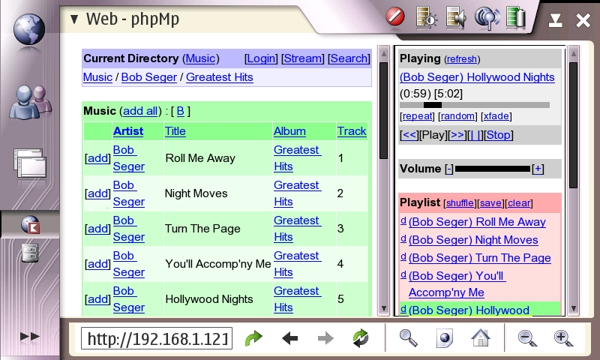The height and width of the screenshot is (360, 600).
Task: Add Night Moves to the playlist
Action: coord(97,193)
